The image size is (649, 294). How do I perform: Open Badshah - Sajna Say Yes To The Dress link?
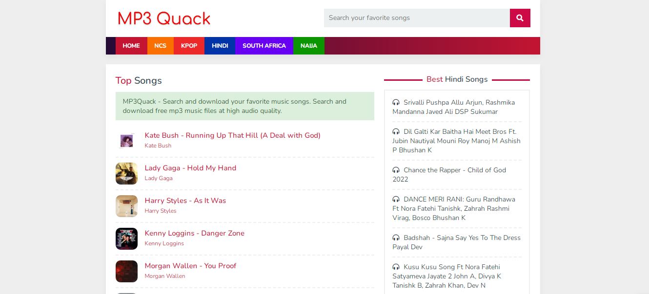[457, 242]
